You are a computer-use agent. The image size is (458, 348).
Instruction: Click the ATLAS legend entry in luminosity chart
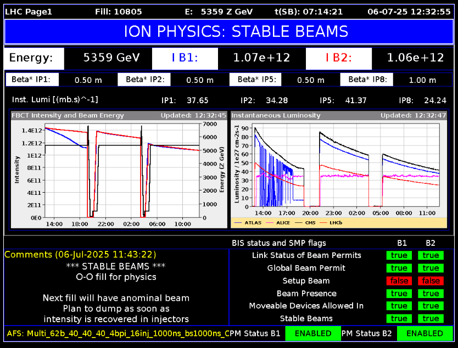click(x=247, y=223)
